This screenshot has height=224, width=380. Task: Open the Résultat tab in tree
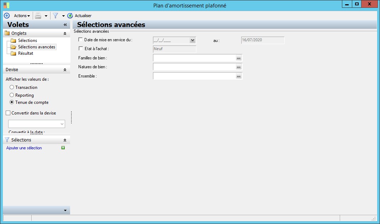26,53
